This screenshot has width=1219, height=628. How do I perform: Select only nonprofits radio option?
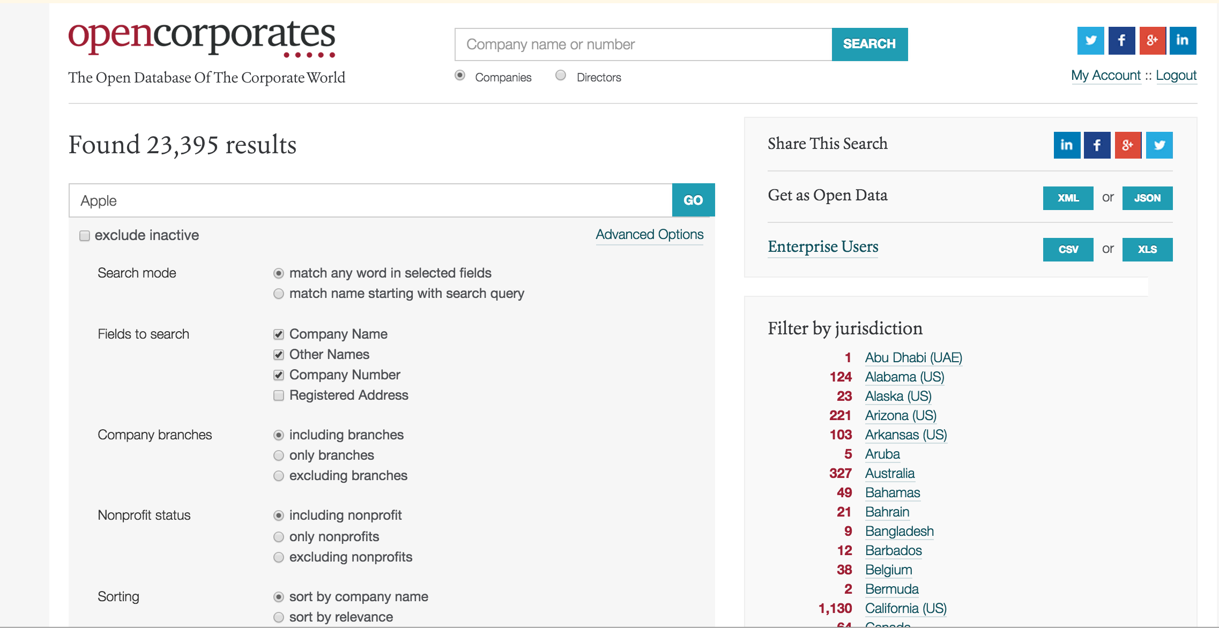279,537
